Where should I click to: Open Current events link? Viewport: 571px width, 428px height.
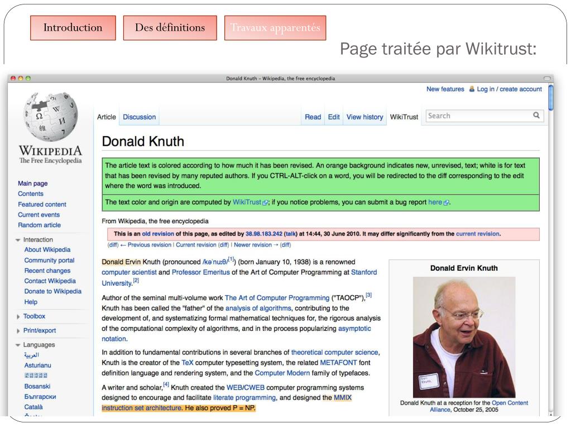tap(39, 215)
